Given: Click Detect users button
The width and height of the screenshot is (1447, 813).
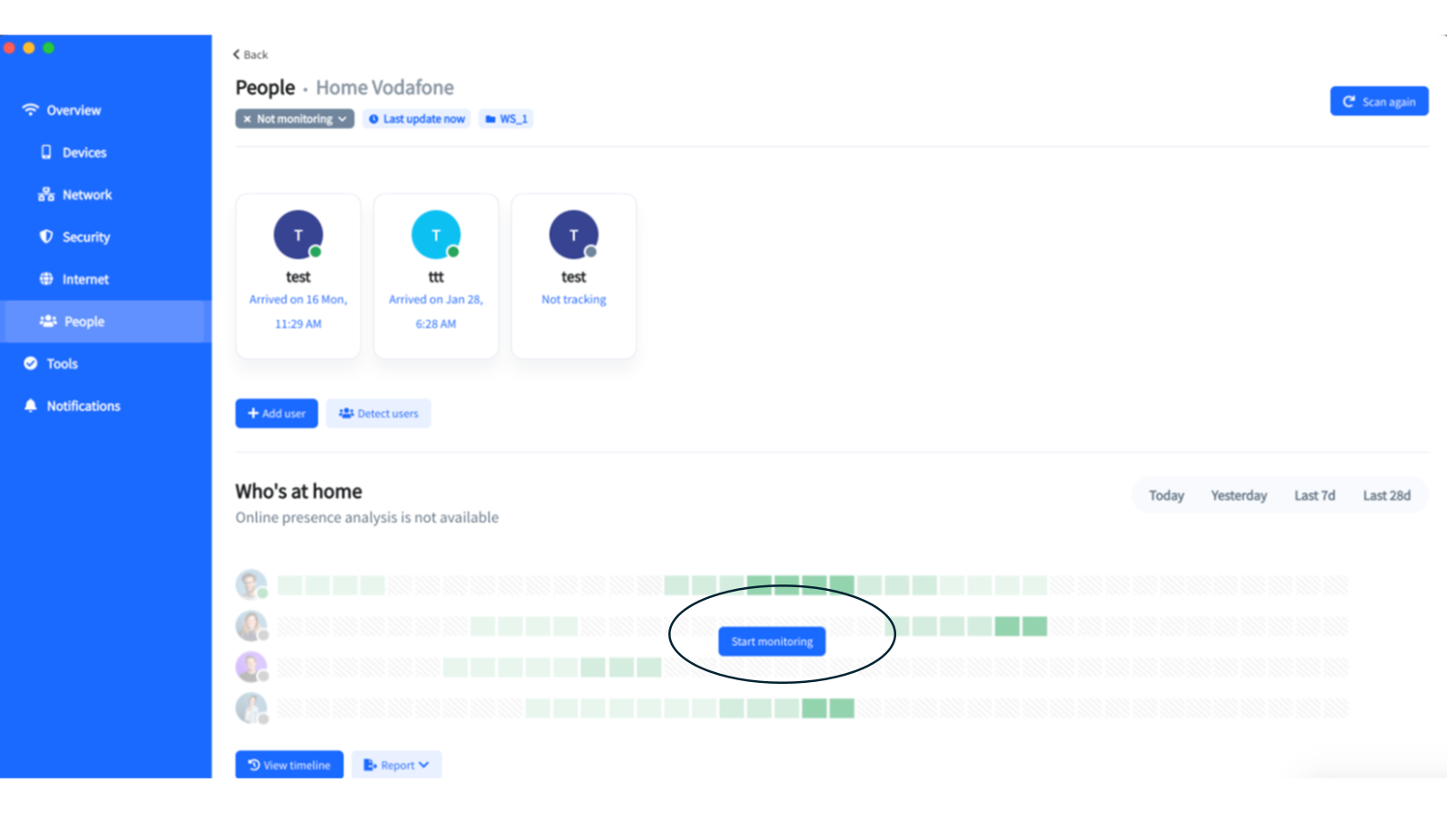Looking at the screenshot, I should pos(379,414).
